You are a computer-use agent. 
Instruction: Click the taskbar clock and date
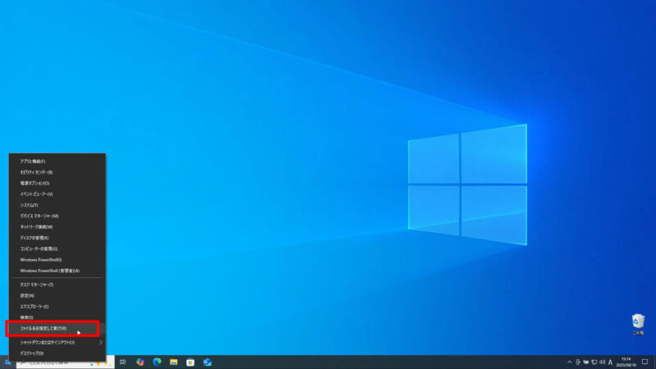pos(626,362)
